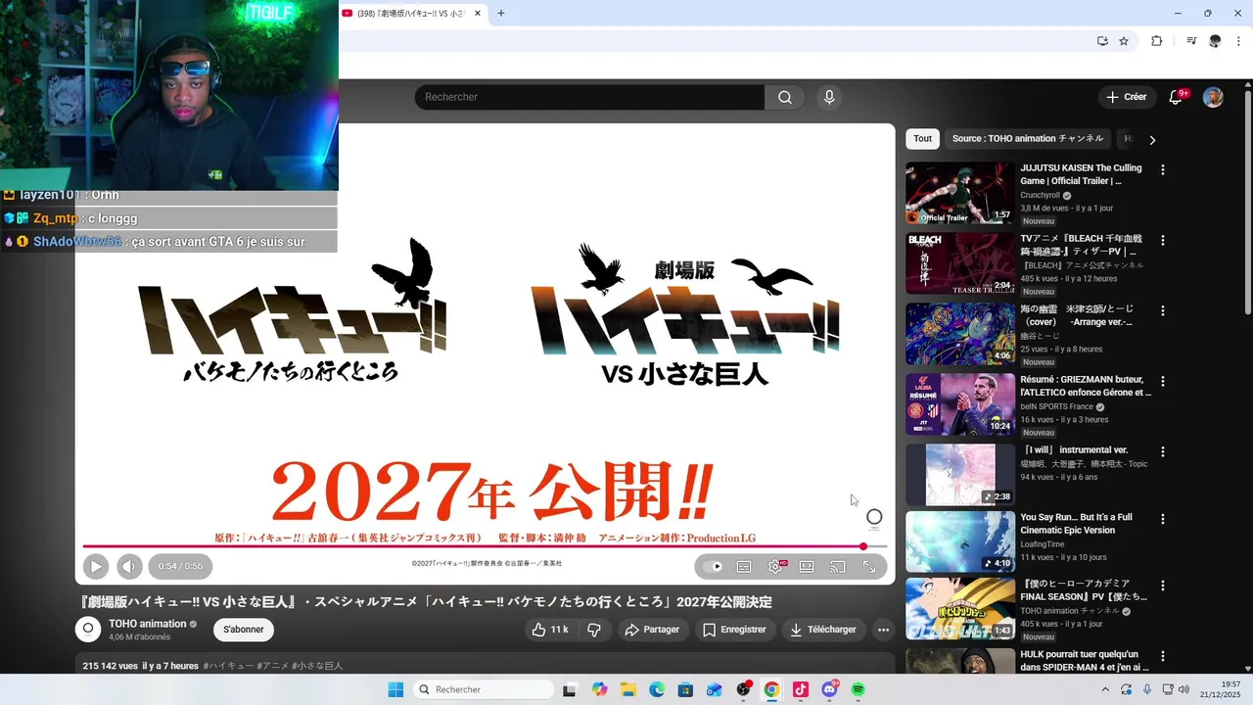The width and height of the screenshot is (1253, 705).
Task: Open the Chrome profile avatar
Action: click(1215, 41)
